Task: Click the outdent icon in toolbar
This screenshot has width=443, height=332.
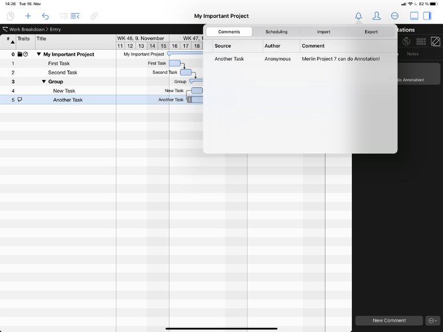Action: pyautogui.click(x=63, y=16)
